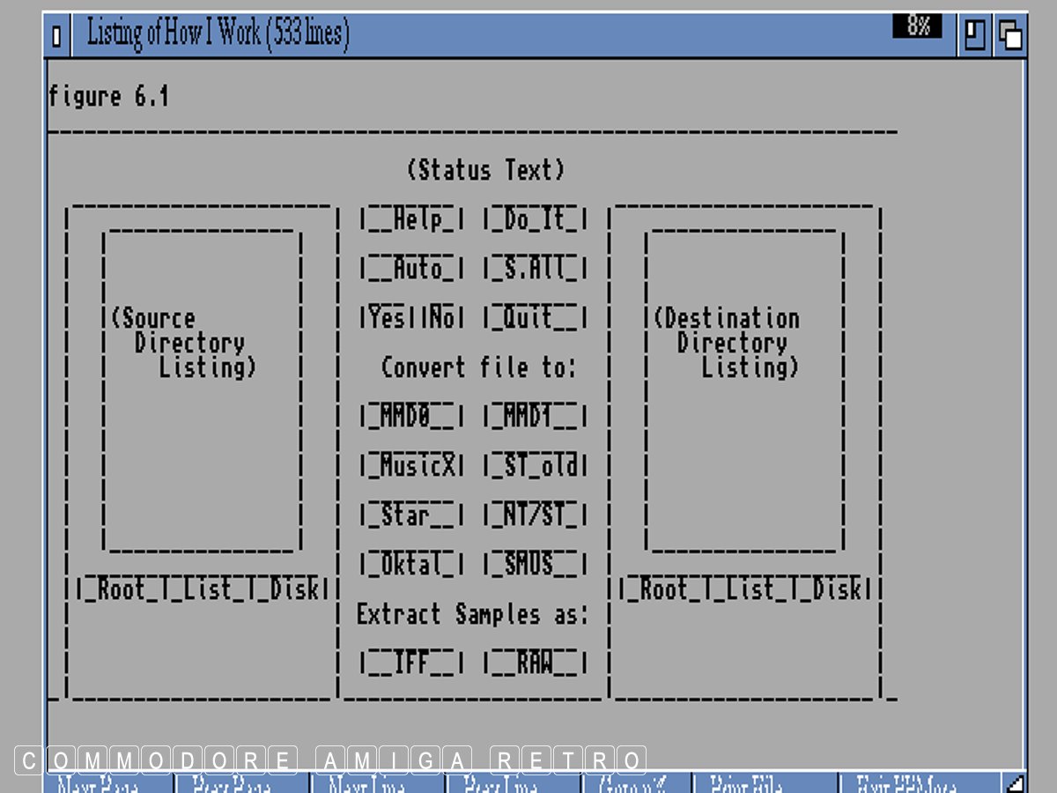
Task: Advance with the Next Line button
Action: point(379,782)
